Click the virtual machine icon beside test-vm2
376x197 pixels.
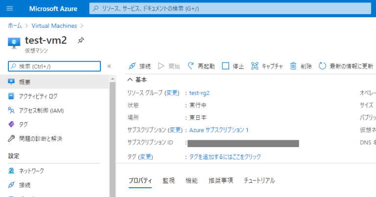tap(14, 44)
